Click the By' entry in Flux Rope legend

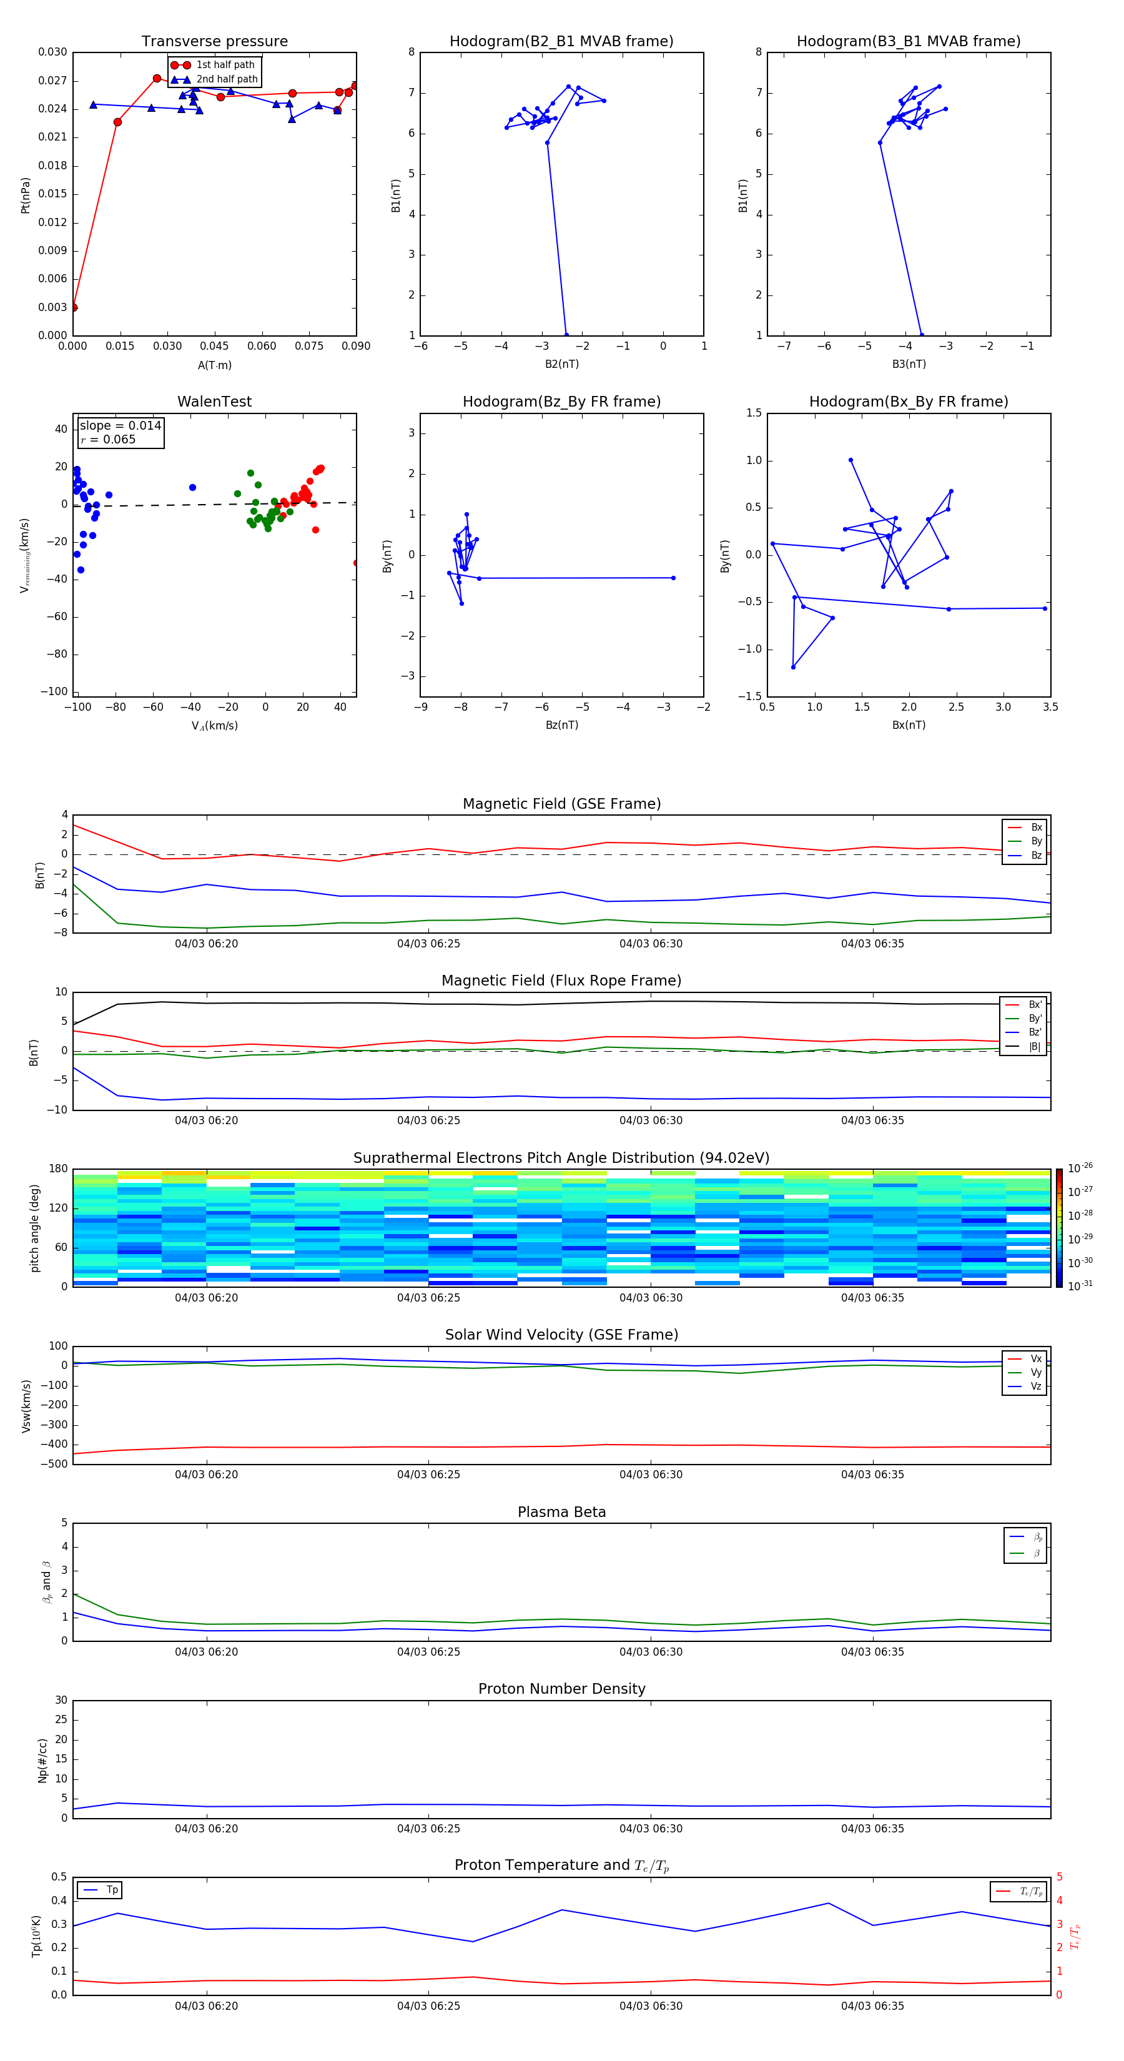(x=1024, y=1019)
